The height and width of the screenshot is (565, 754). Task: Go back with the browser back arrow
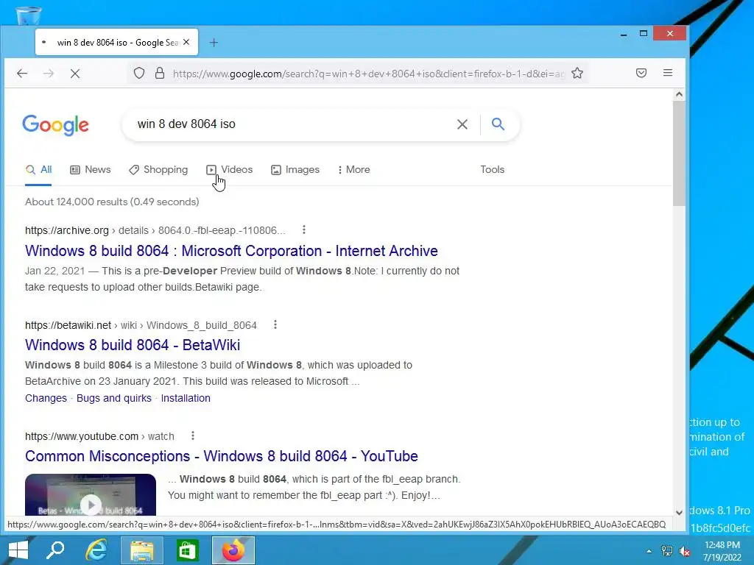(x=22, y=73)
